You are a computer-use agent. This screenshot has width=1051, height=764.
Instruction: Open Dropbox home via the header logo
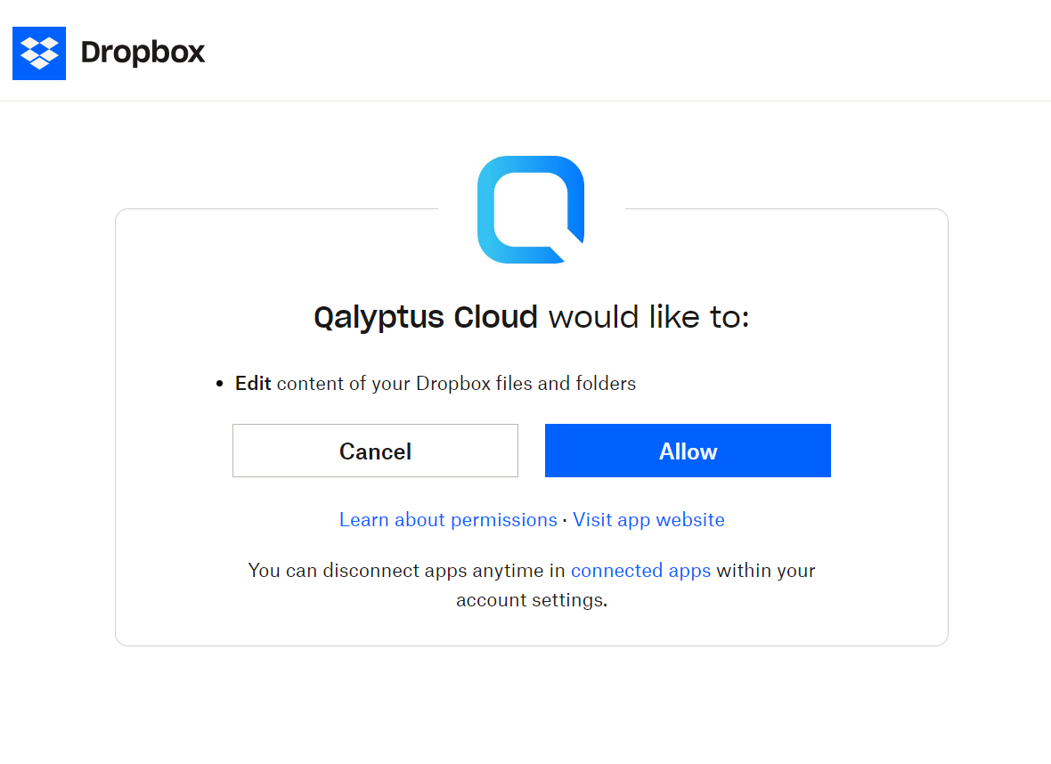tap(107, 53)
